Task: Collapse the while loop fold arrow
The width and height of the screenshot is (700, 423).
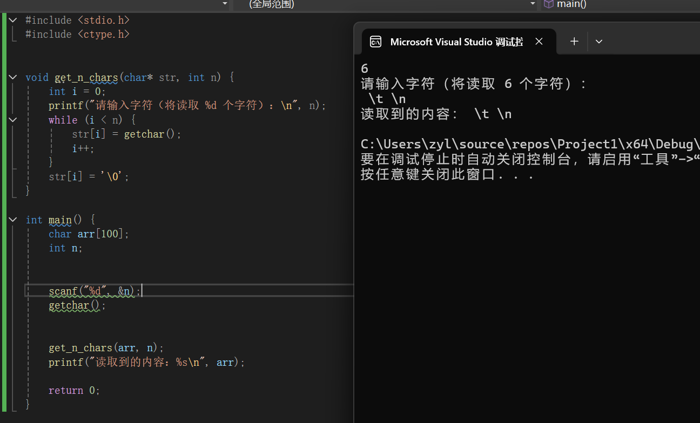Action: 13,119
